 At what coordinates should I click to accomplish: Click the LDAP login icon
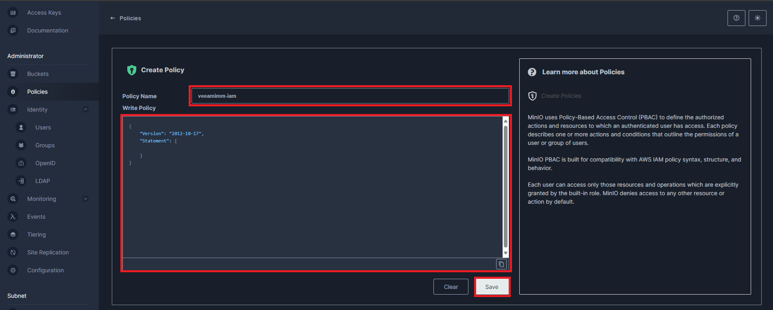pyautogui.click(x=21, y=181)
